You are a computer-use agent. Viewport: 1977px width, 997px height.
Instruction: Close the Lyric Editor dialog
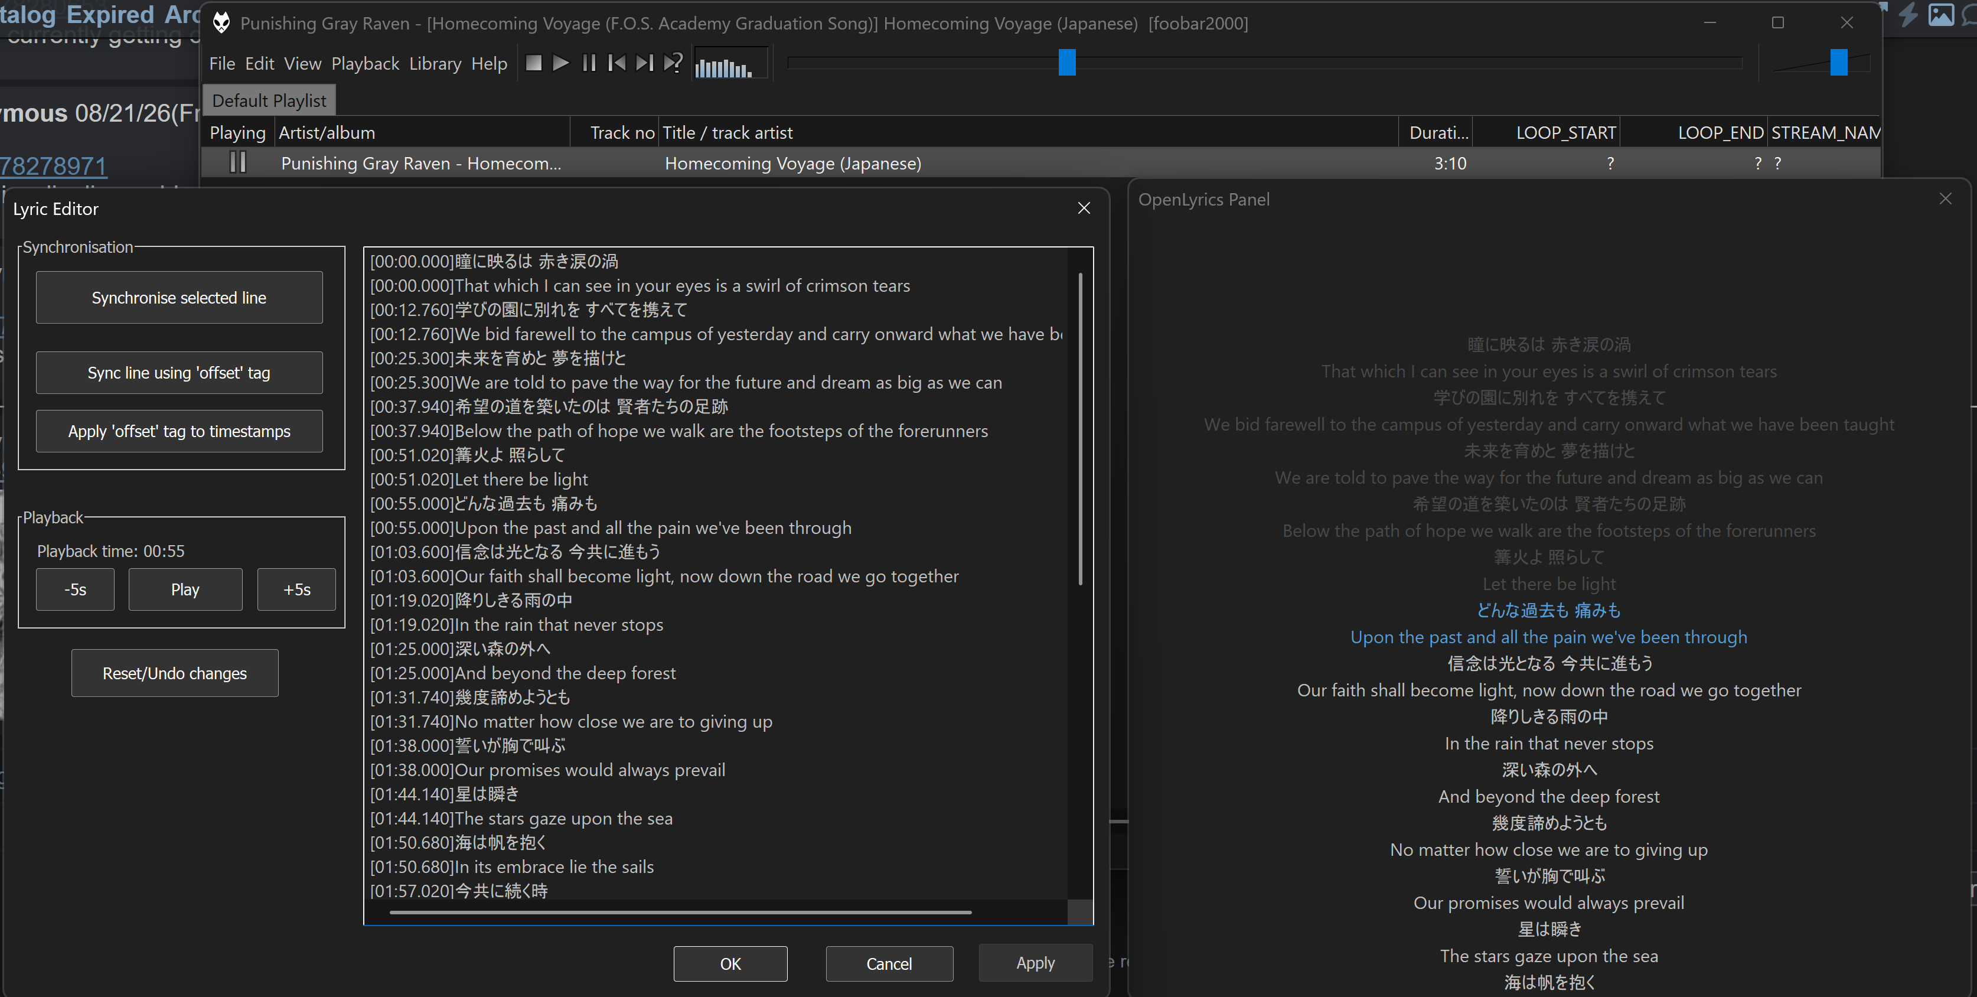(x=1084, y=208)
